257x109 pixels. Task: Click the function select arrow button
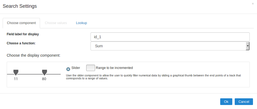pos(248,46)
